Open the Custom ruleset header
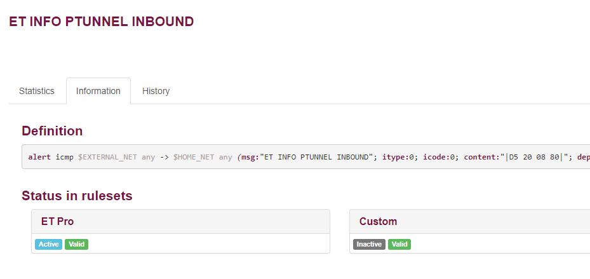This screenshot has height=279, width=590. [469, 221]
